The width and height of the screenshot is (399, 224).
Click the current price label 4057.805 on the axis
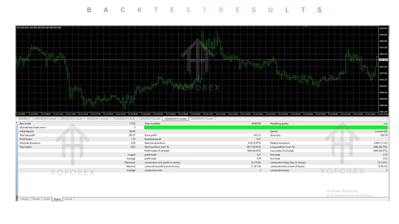coord(383,59)
